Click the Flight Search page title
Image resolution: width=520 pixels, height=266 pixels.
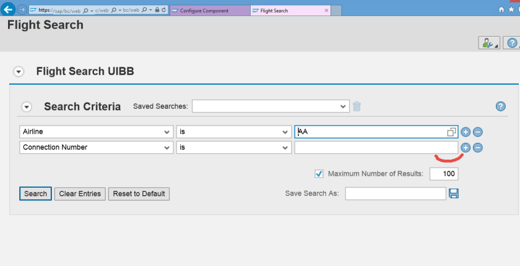45,25
